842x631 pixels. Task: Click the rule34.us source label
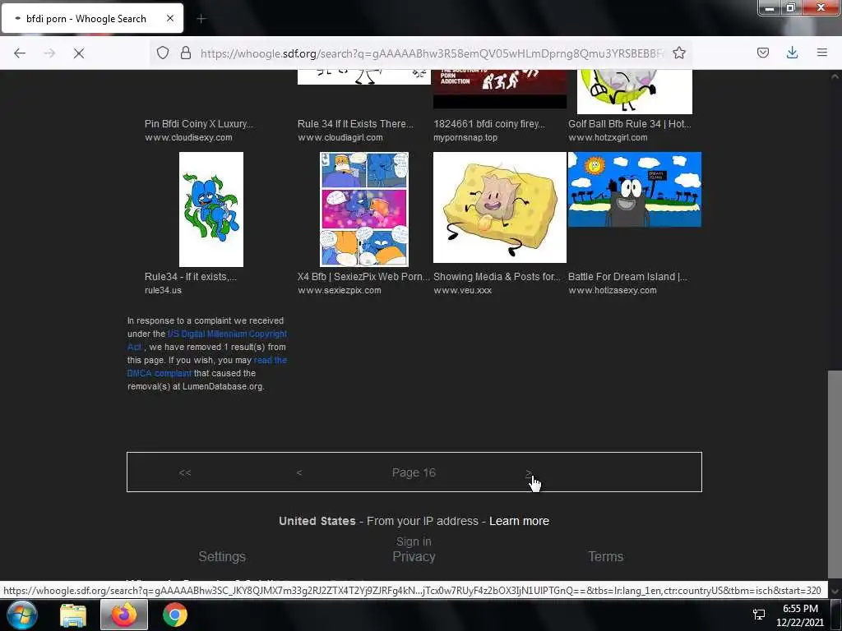[x=163, y=290]
